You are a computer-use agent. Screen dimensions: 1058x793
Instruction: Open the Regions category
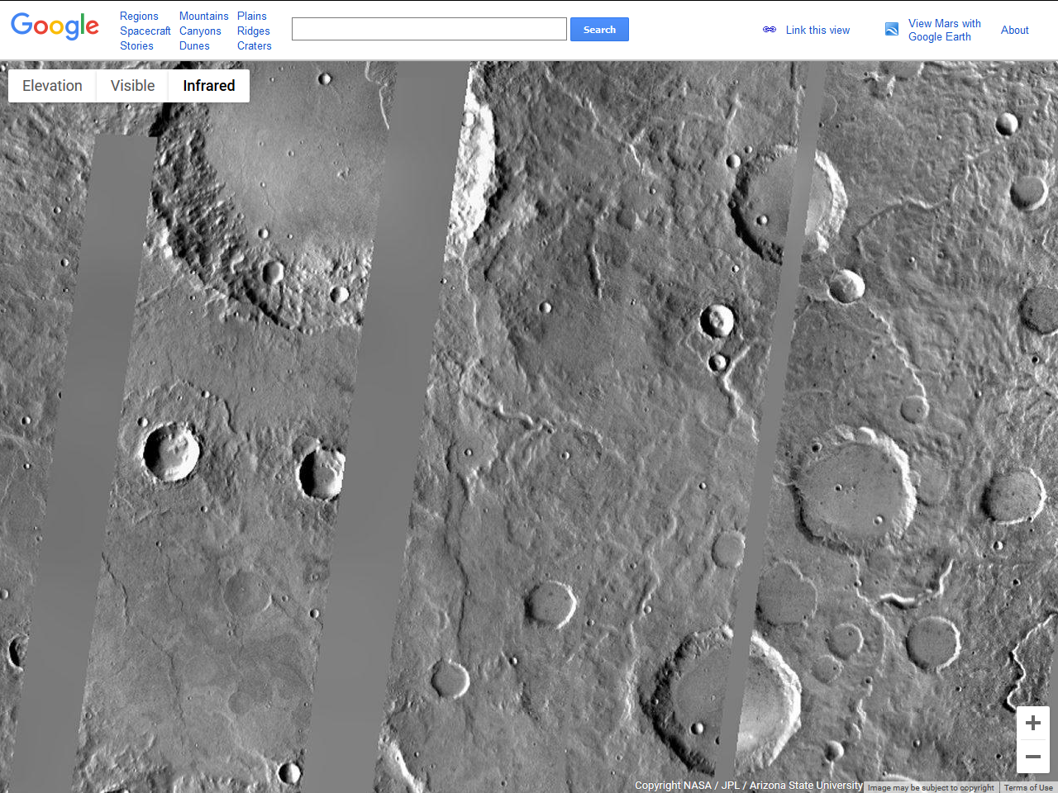[139, 16]
